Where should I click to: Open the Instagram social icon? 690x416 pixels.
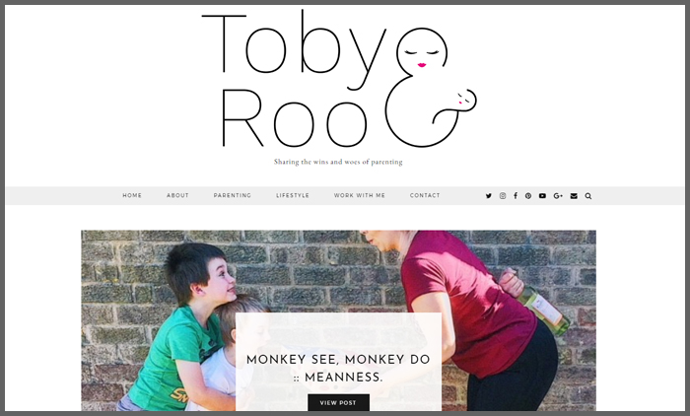(x=503, y=196)
